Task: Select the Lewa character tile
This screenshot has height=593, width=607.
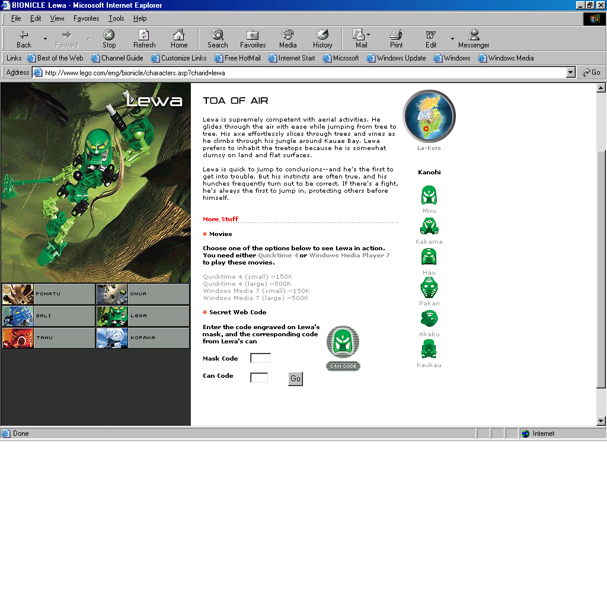Action: click(143, 315)
